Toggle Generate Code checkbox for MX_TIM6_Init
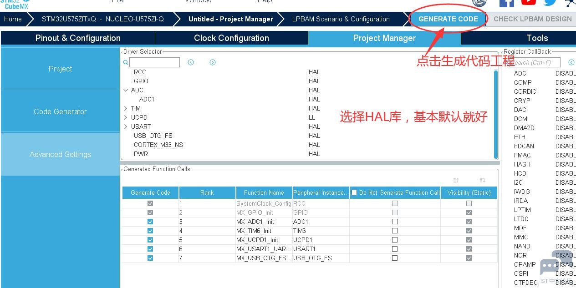This screenshot has height=288, width=576. [150, 231]
